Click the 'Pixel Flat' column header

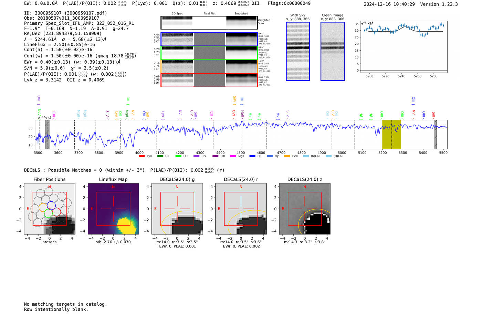[x=209, y=14]
